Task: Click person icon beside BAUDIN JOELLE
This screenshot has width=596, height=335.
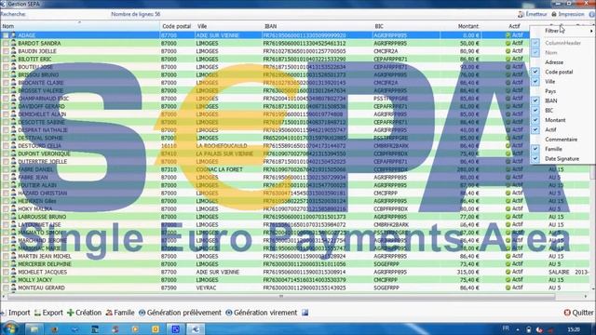Action: tap(13, 51)
